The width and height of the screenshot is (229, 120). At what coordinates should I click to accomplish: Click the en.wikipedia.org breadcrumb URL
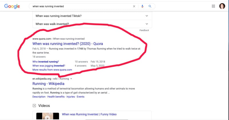pos(42,79)
